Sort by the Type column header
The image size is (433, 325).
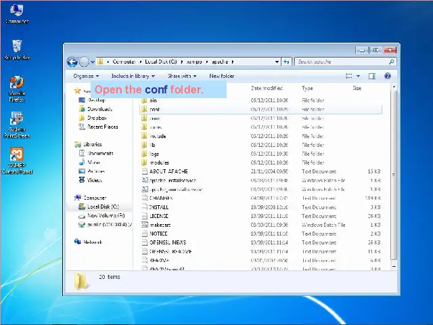coord(307,88)
